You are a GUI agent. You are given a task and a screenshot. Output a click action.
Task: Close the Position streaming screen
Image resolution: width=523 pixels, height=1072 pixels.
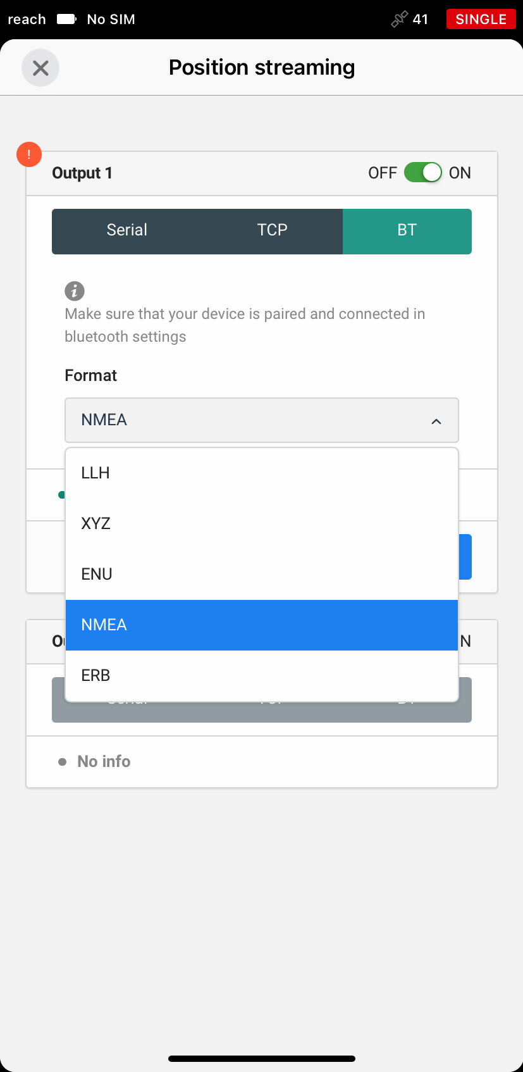40,68
